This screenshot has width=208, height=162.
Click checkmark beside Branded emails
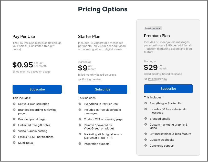point(146,118)
